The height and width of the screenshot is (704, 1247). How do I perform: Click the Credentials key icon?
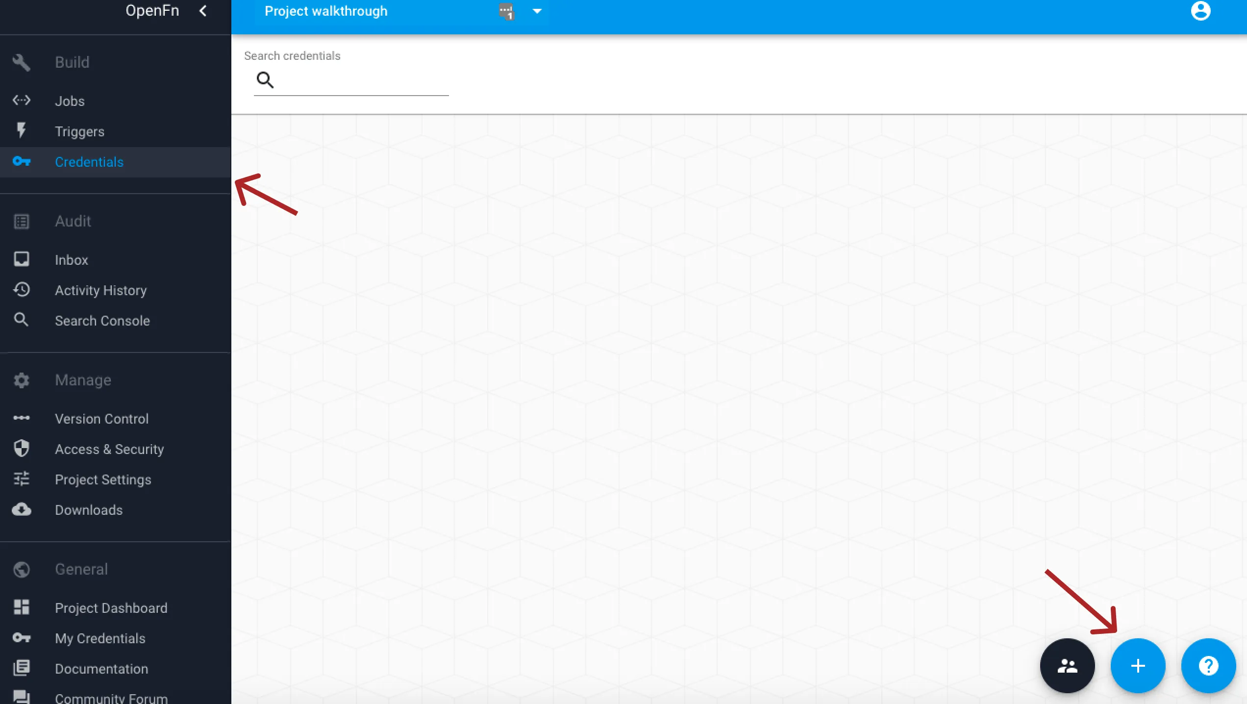click(21, 161)
